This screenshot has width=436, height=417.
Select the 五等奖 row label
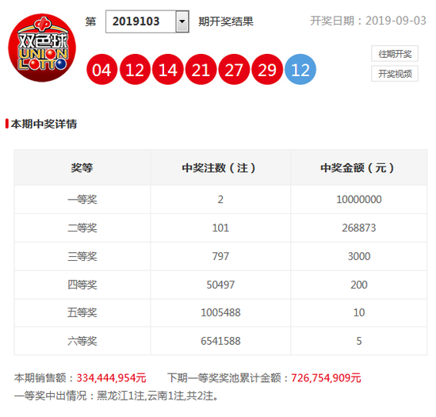(82, 312)
